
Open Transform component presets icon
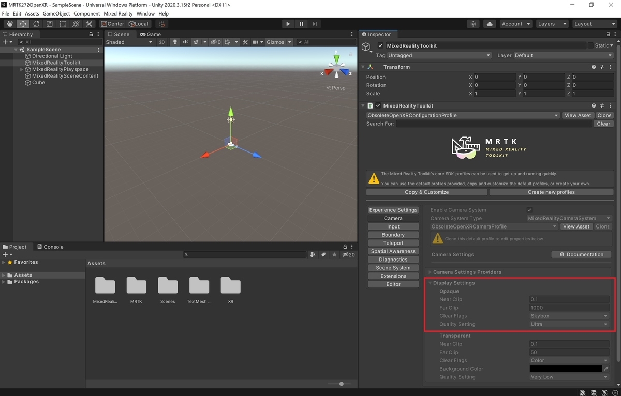coord(602,67)
